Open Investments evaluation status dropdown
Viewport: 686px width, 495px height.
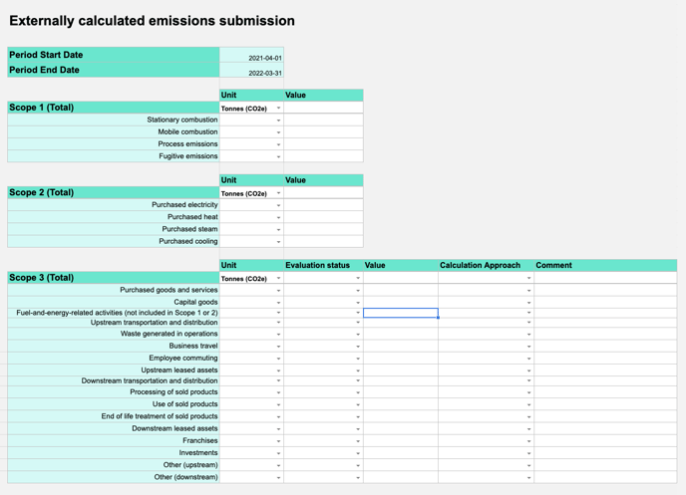click(358, 453)
